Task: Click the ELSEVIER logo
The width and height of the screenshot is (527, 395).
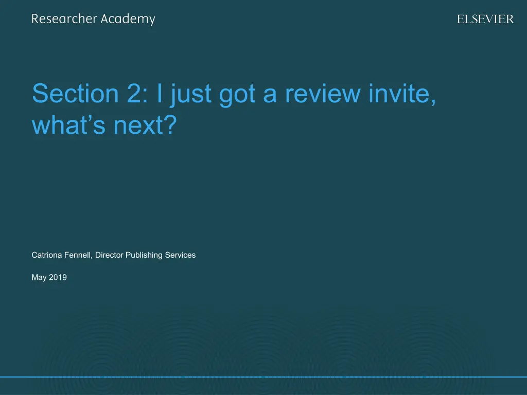Action: coord(485,20)
